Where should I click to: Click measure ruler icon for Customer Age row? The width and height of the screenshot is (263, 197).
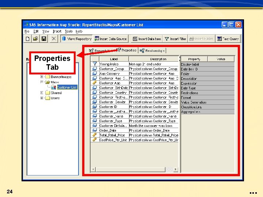click(95, 83)
